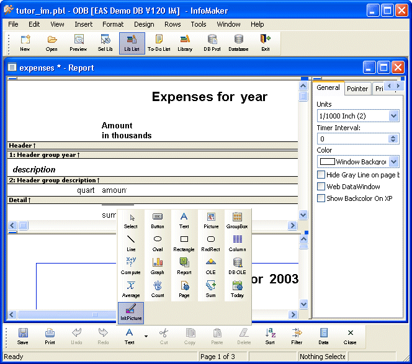412x364 pixels.
Task: Switch to the General properties tab
Action: click(328, 87)
